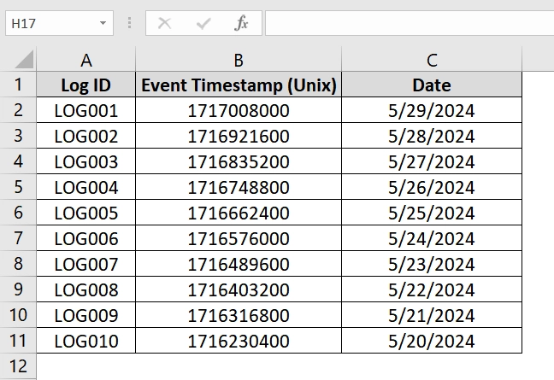Select row 7 header
Image resolution: width=554 pixels, height=380 pixels.
click(x=18, y=237)
